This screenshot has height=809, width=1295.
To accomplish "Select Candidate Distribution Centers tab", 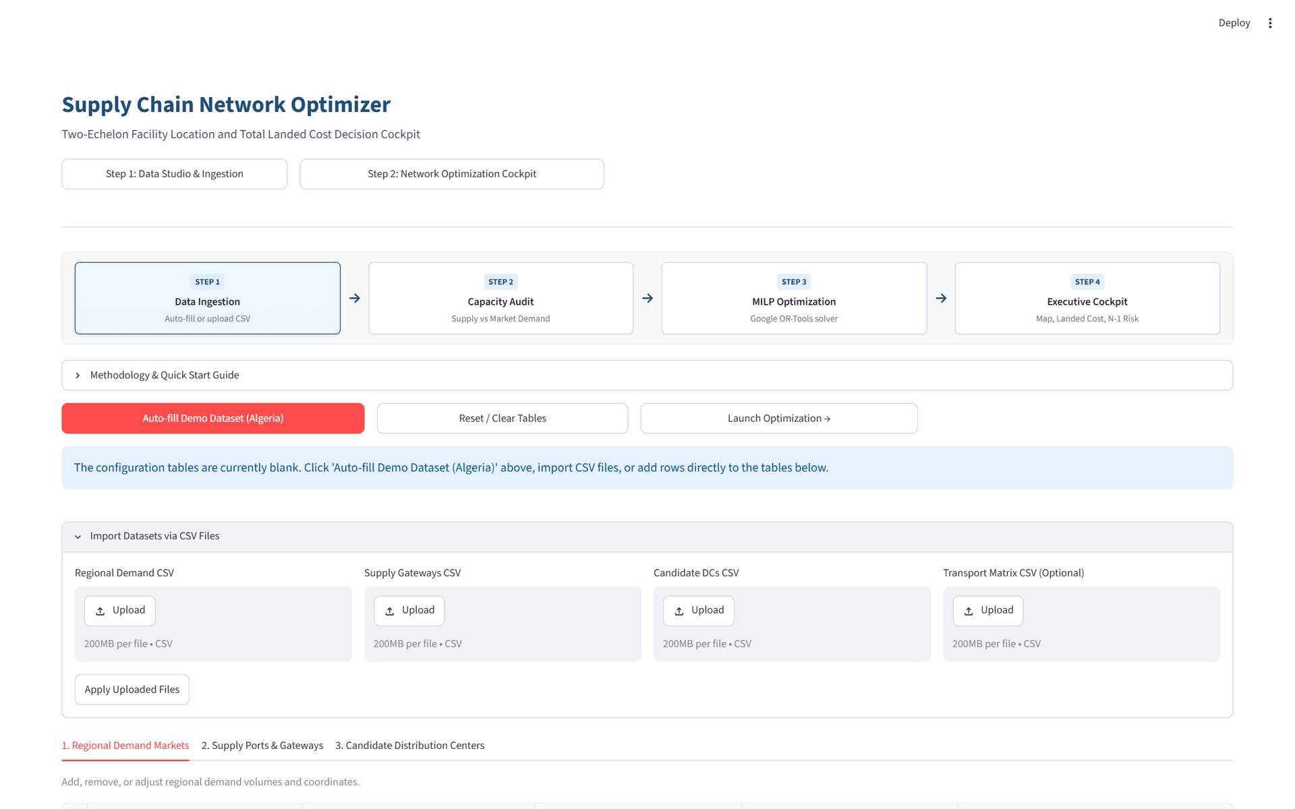I will pos(410,746).
